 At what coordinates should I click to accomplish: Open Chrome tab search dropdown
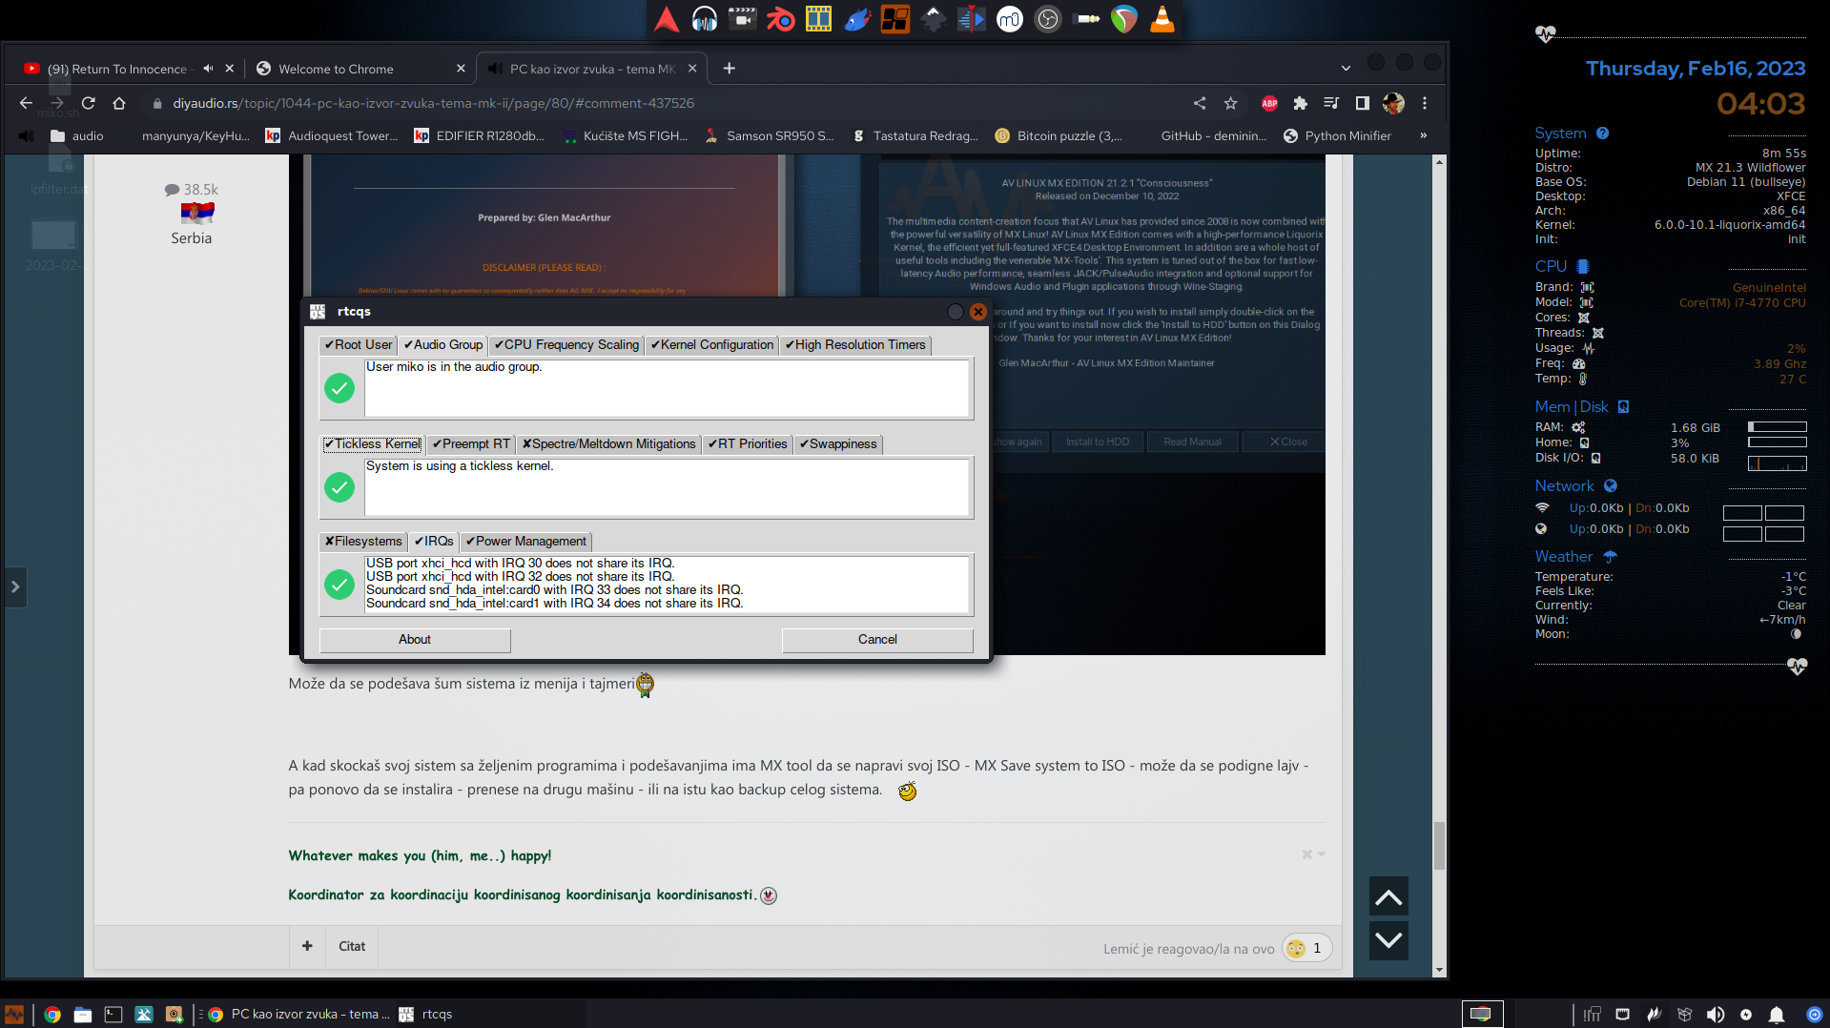point(1346,69)
